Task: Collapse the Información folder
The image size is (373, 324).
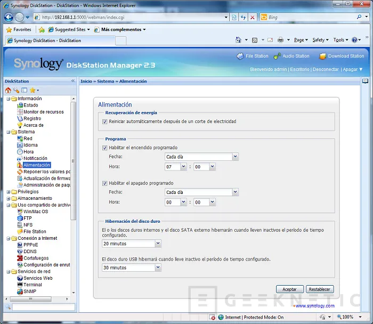Action: [9, 99]
